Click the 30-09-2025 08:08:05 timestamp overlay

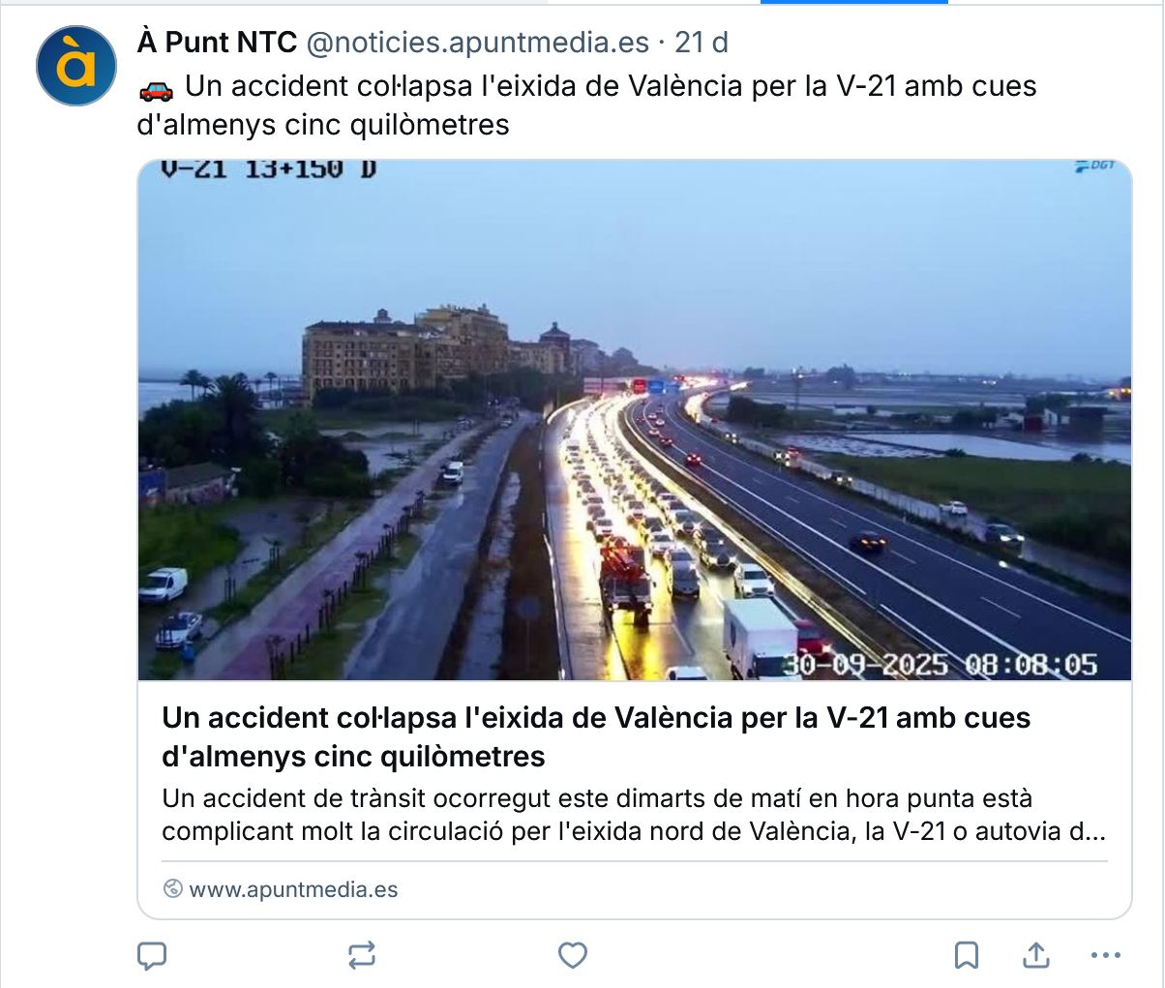tap(940, 665)
